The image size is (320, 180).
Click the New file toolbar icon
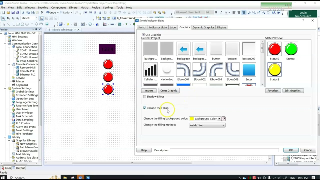tap(3, 12)
